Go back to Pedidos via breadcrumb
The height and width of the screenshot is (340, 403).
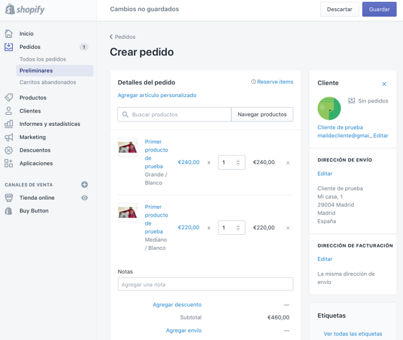(123, 37)
